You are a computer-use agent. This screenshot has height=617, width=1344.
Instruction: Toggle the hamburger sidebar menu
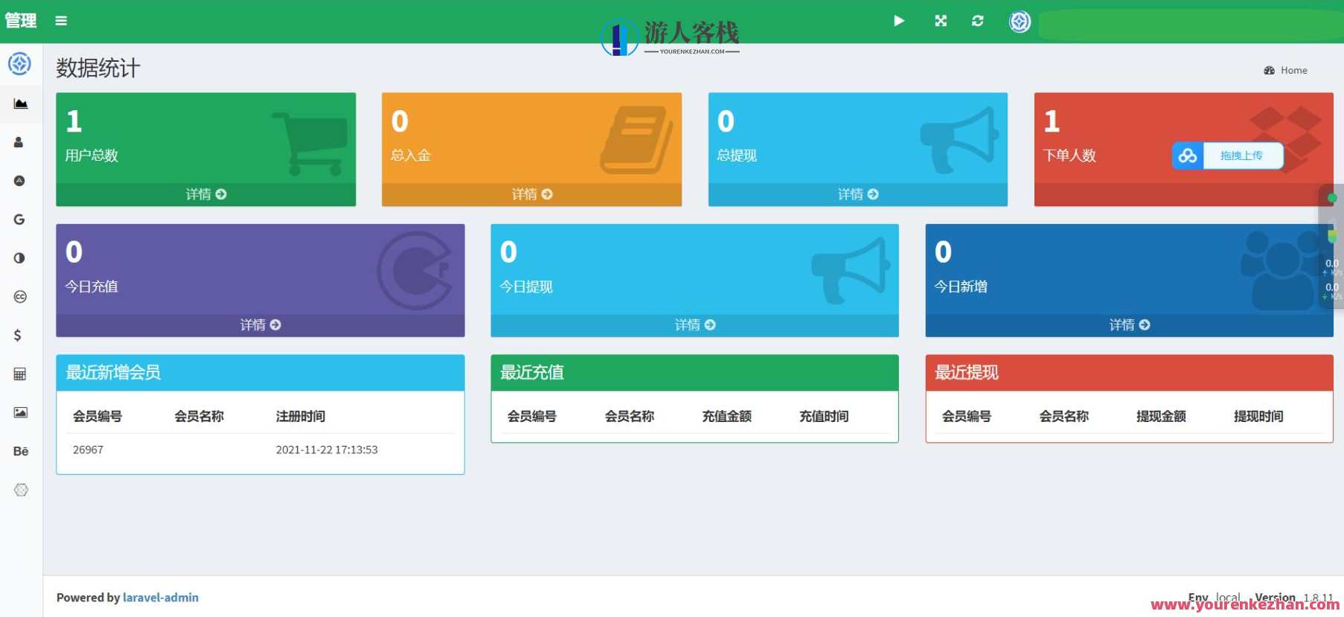61,21
